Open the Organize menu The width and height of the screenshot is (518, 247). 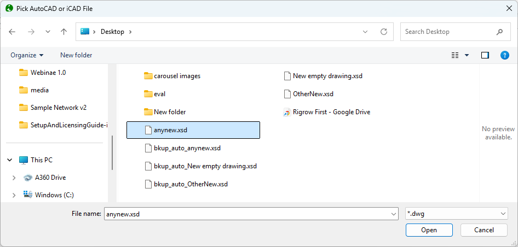tap(27, 55)
